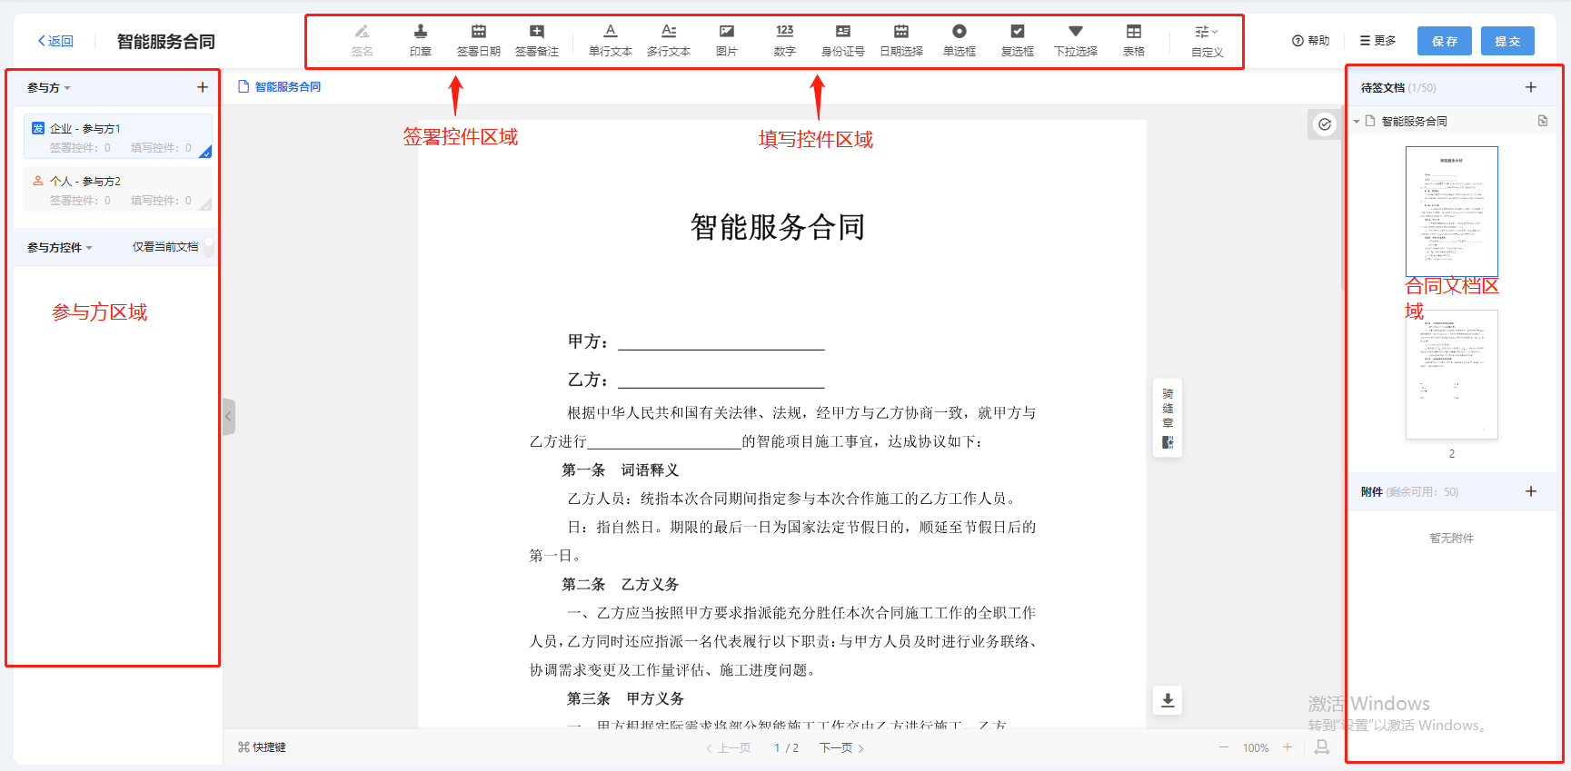Add a 签署备注 signing remark control
The image size is (1571, 771).
(x=536, y=41)
